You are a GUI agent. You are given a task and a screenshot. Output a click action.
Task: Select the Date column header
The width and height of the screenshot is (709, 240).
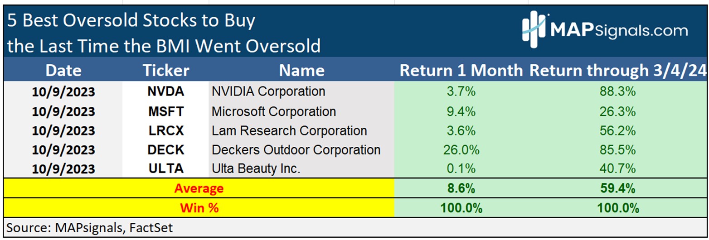(x=63, y=70)
